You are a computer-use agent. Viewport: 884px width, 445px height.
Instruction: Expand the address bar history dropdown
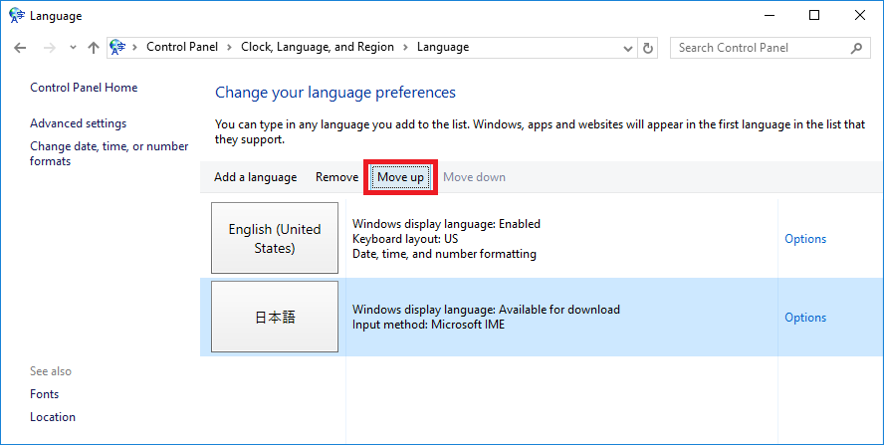pos(628,48)
